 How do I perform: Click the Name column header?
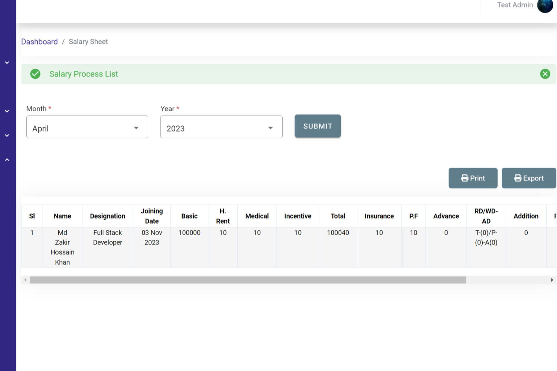[x=62, y=216]
